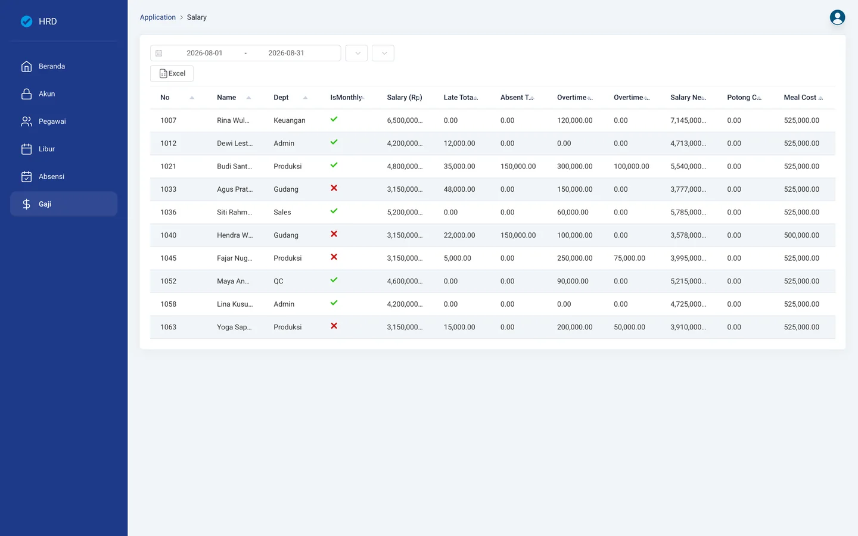Click start date 2026-08-01 field

point(204,53)
